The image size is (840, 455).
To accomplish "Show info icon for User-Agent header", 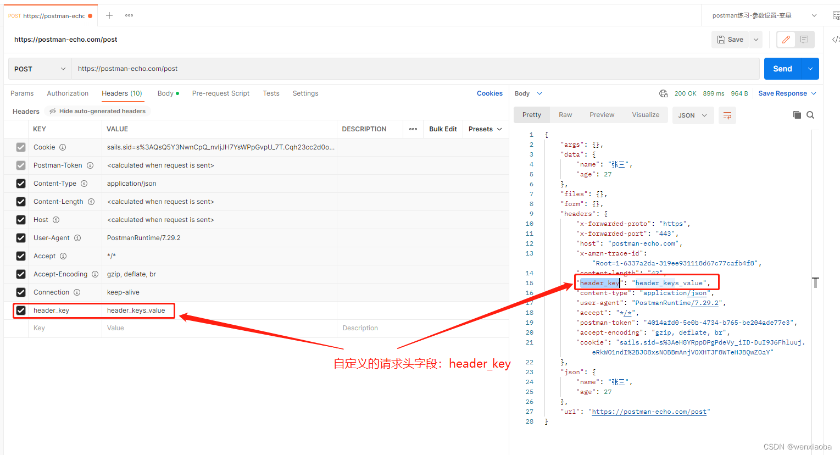I will 77,238.
